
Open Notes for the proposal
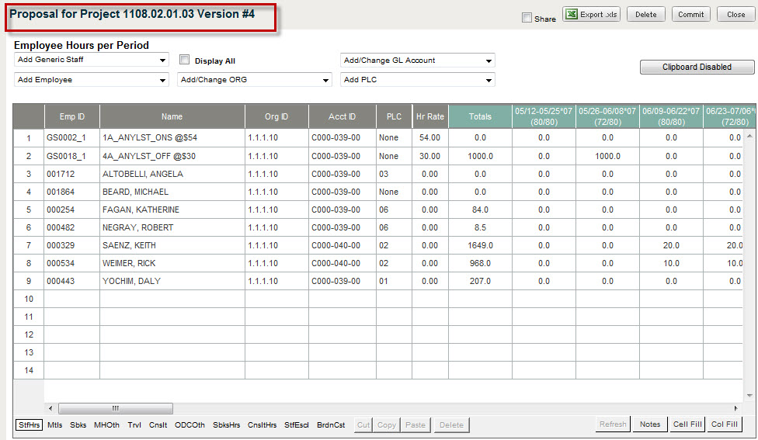click(x=650, y=424)
